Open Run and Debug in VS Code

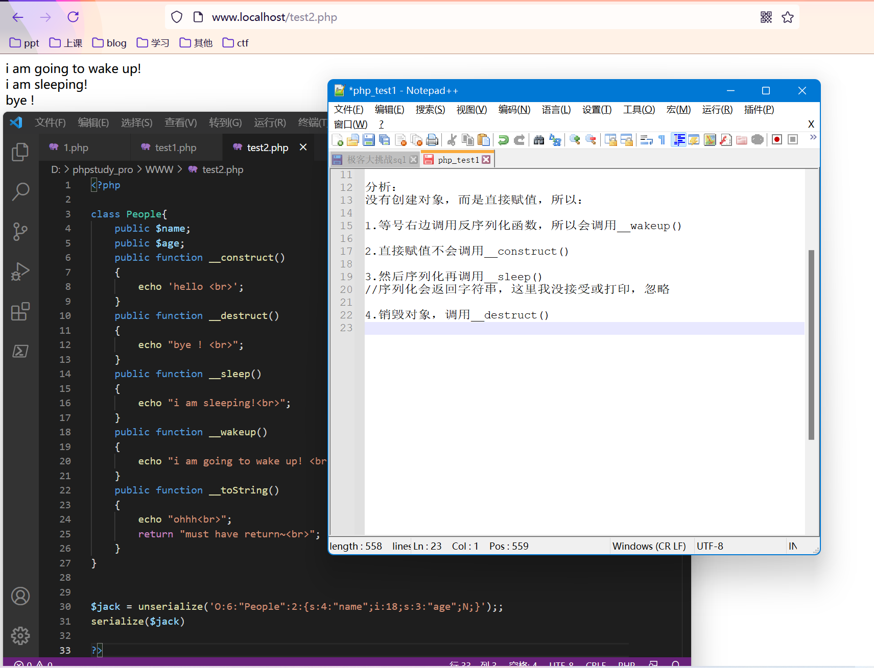20,271
